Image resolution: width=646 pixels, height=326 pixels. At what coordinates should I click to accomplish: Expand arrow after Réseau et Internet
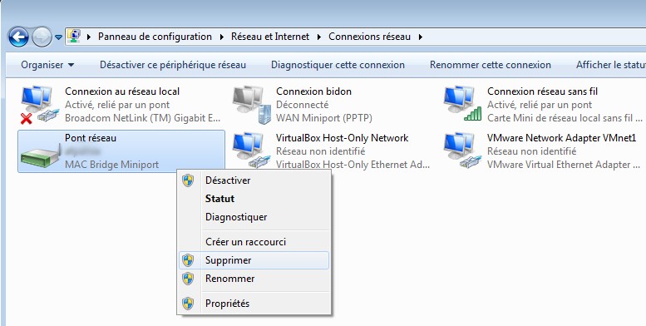coord(319,37)
